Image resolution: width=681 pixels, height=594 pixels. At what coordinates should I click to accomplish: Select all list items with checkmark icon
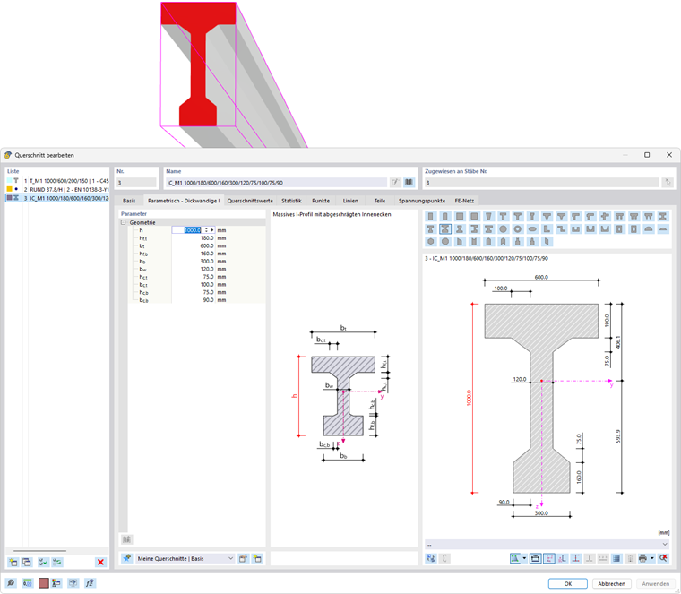(x=43, y=563)
